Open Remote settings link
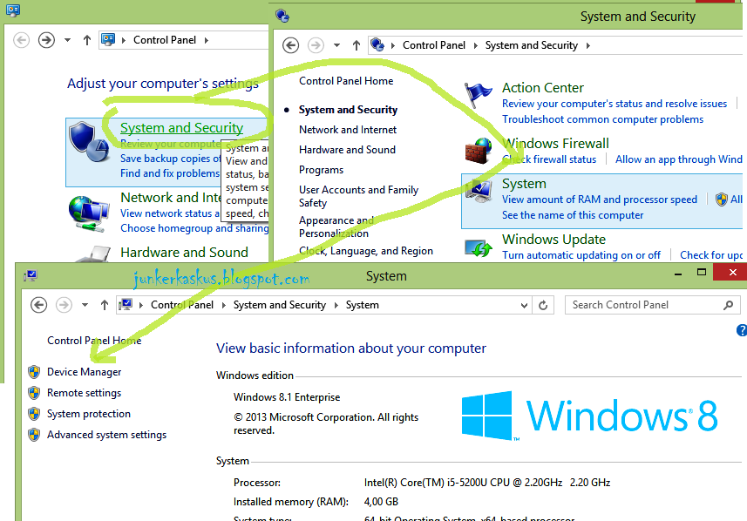This screenshot has width=747, height=521. click(84, 393)
